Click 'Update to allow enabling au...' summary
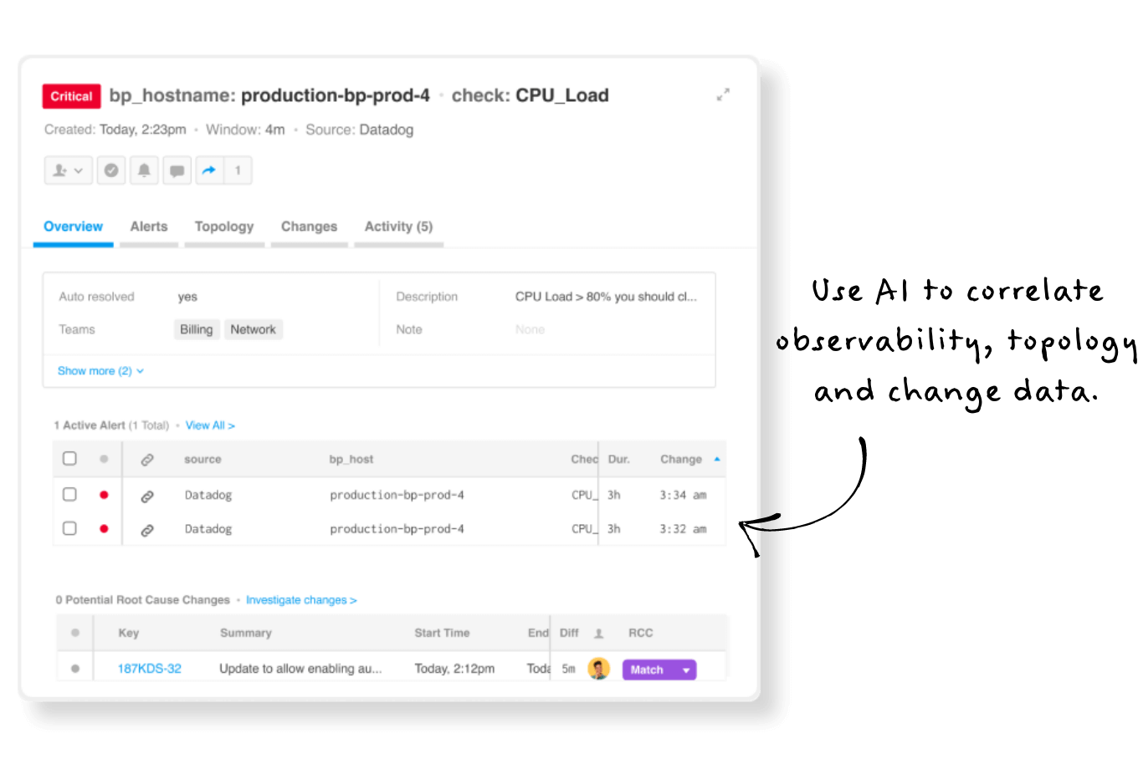This screenshot has height=769, width=1138. pos(300,669)
